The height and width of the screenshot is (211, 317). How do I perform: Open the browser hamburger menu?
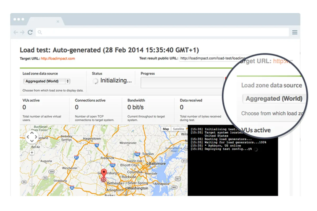coord(295,32)
